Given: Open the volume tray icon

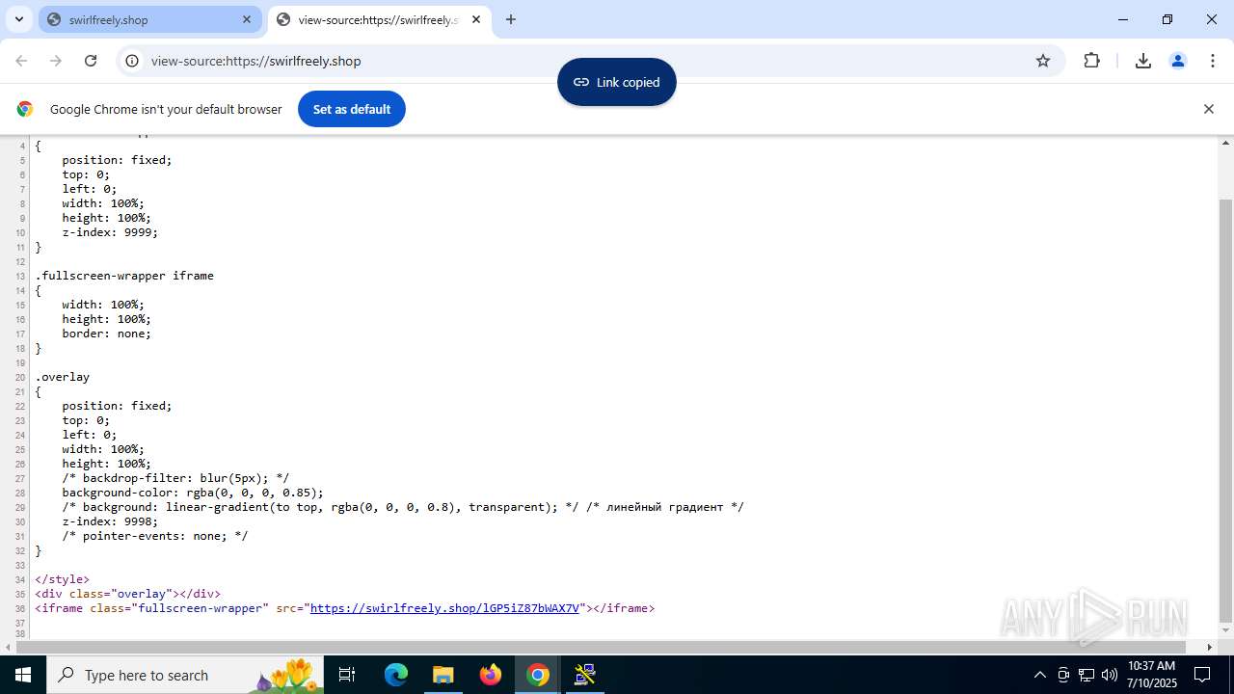Looking at the screenshot, I should click(1110, 675).
